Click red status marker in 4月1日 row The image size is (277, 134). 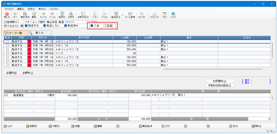pyautogui.click(x=29, y=41)
